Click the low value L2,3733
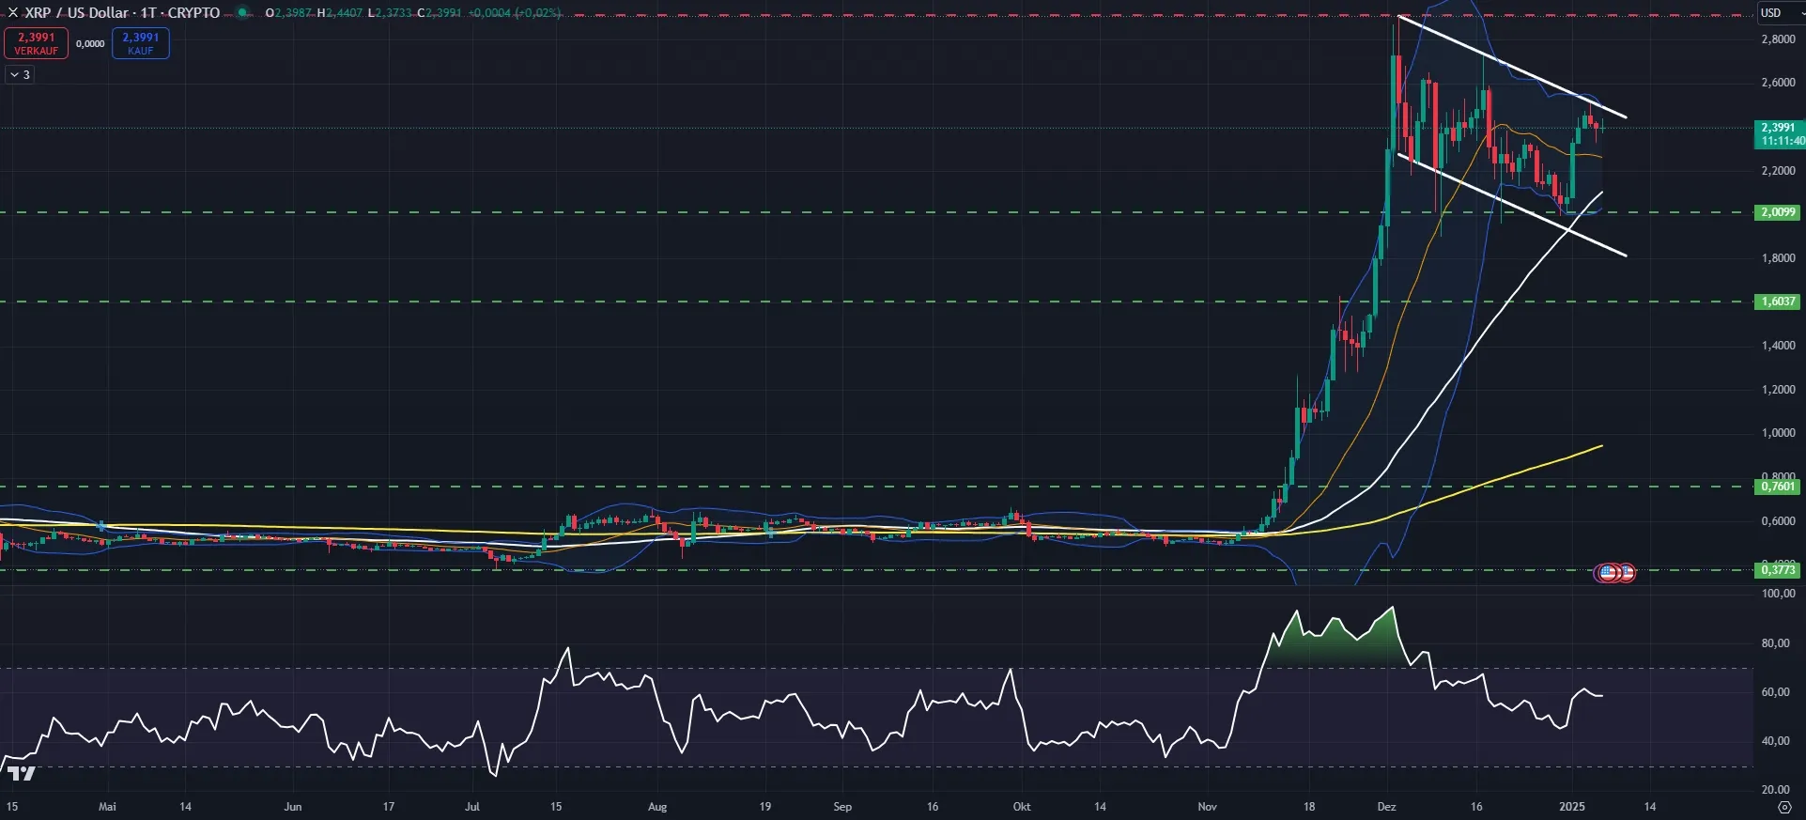 pos(390,13)
